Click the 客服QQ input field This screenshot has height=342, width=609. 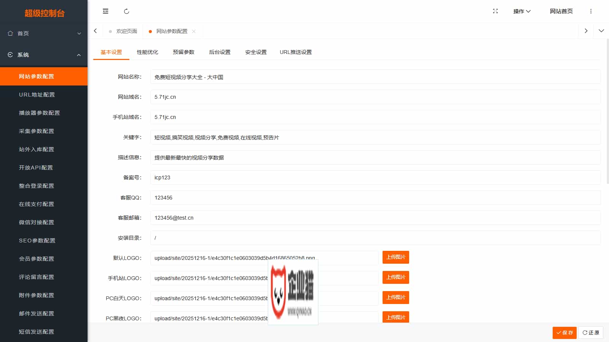(375, 198)
